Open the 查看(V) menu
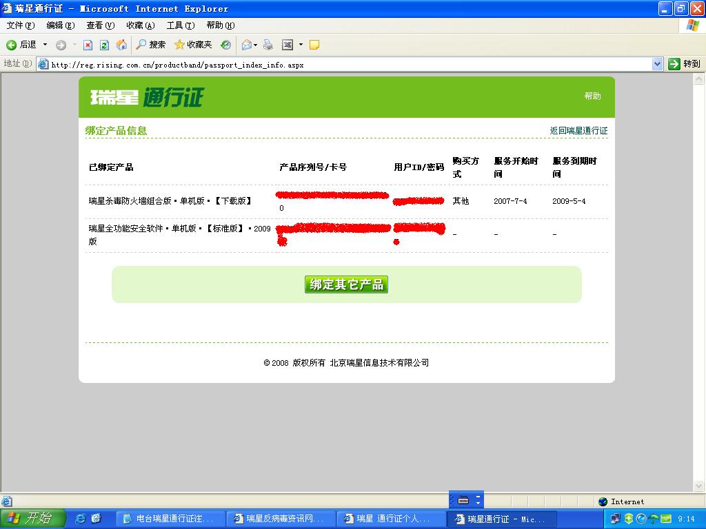706x529 pixels. 101,25
